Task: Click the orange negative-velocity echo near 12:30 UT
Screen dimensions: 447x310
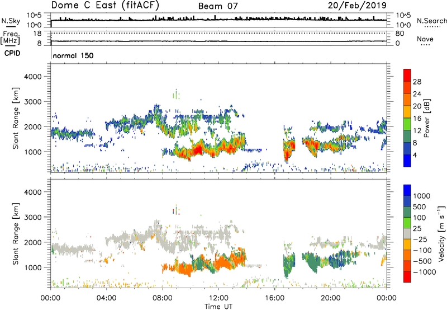Action: [224, 262]
